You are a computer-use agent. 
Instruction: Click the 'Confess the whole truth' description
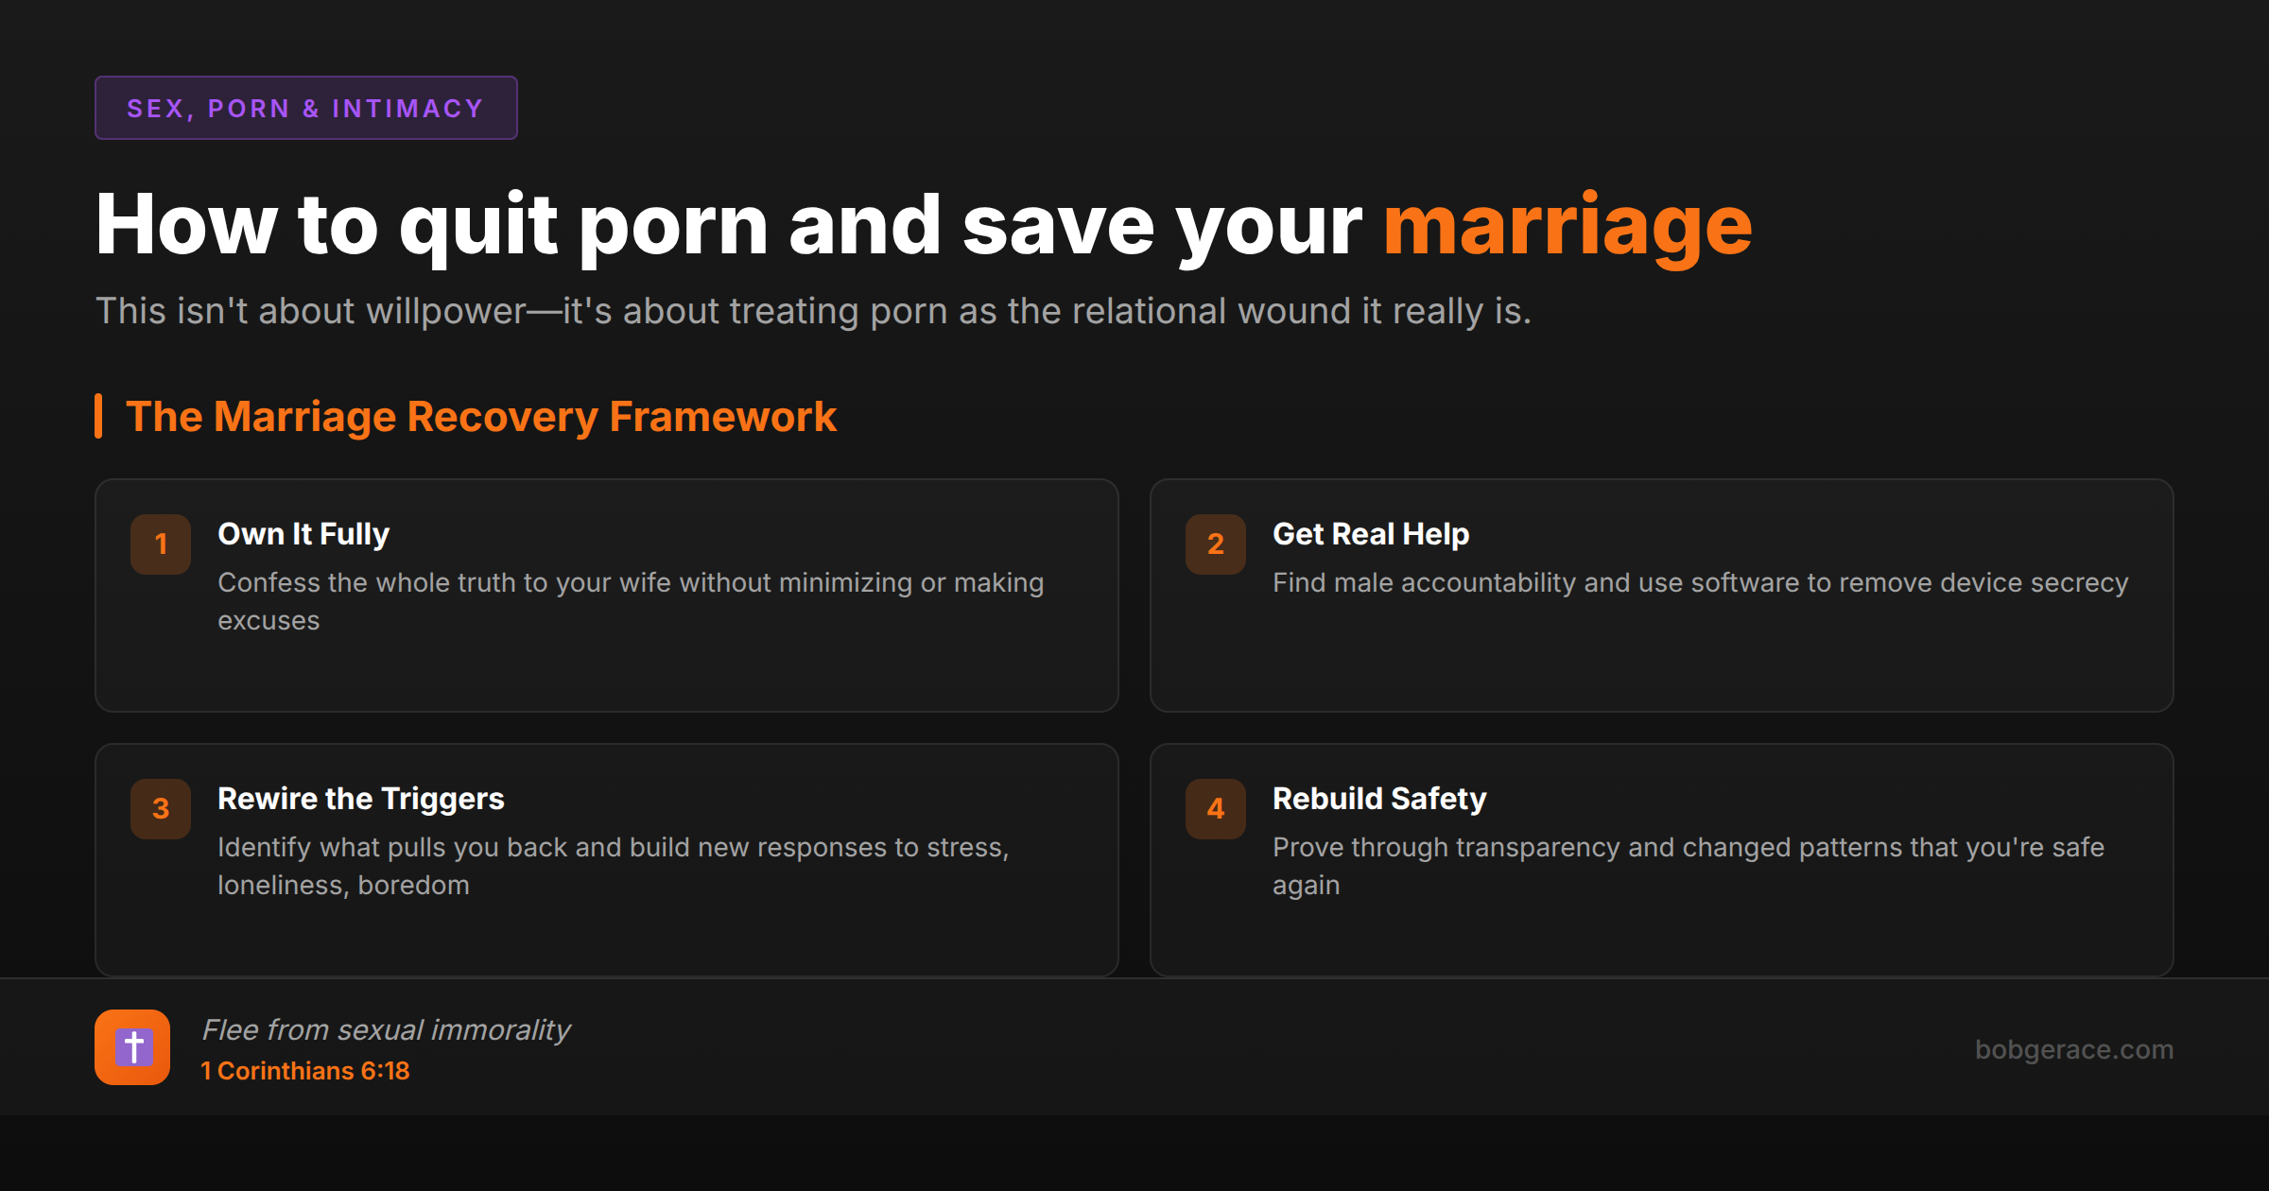pyautogui.click(x=631, y=601)
